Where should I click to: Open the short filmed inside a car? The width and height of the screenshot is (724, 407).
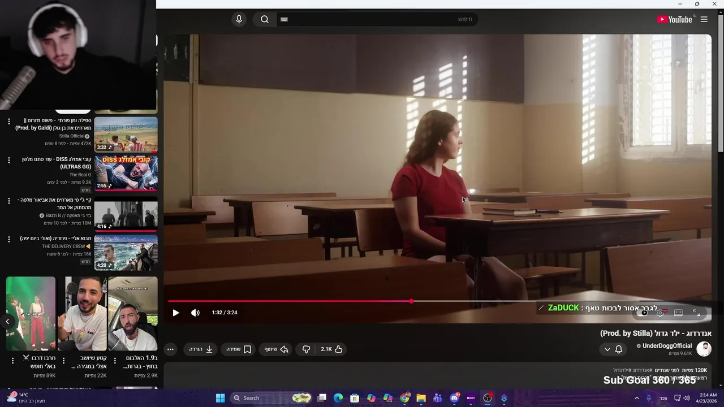click(x=133, y=313)
